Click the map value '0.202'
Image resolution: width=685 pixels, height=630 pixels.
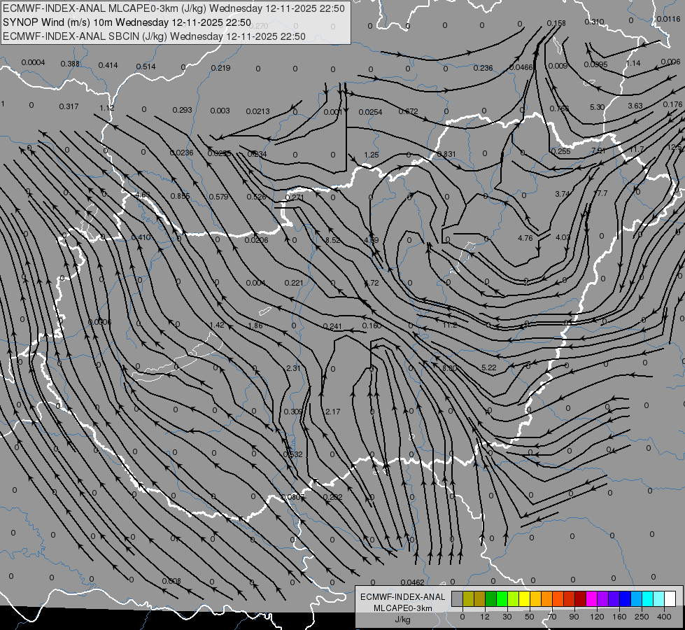tap(332, 497)
